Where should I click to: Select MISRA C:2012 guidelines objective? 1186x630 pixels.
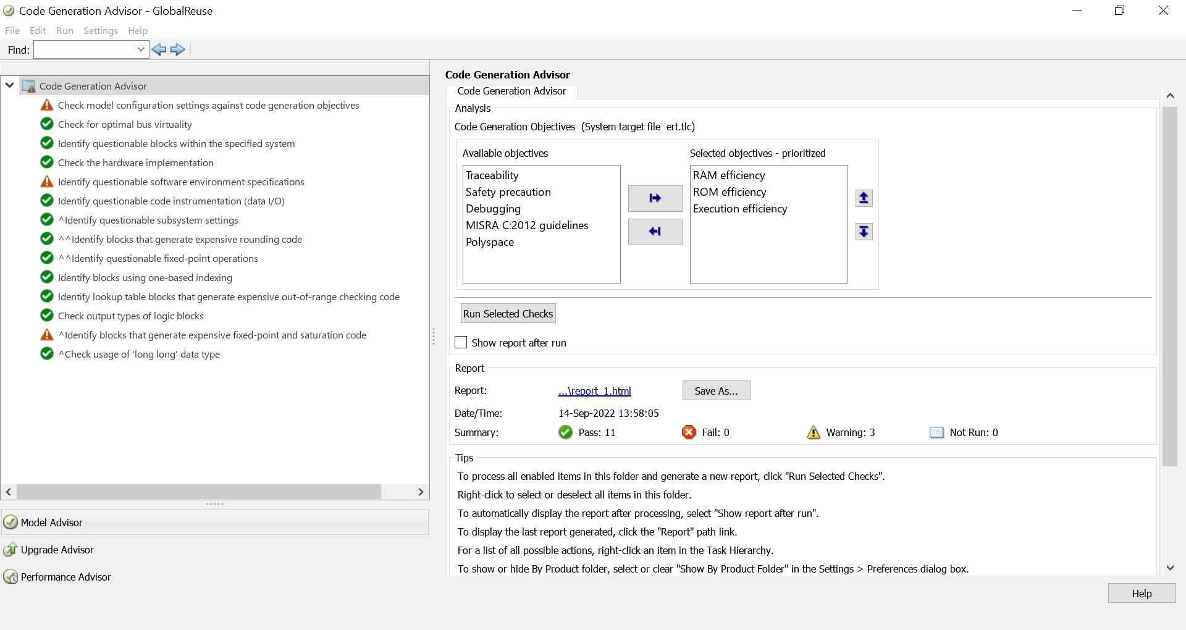(527, 225)
